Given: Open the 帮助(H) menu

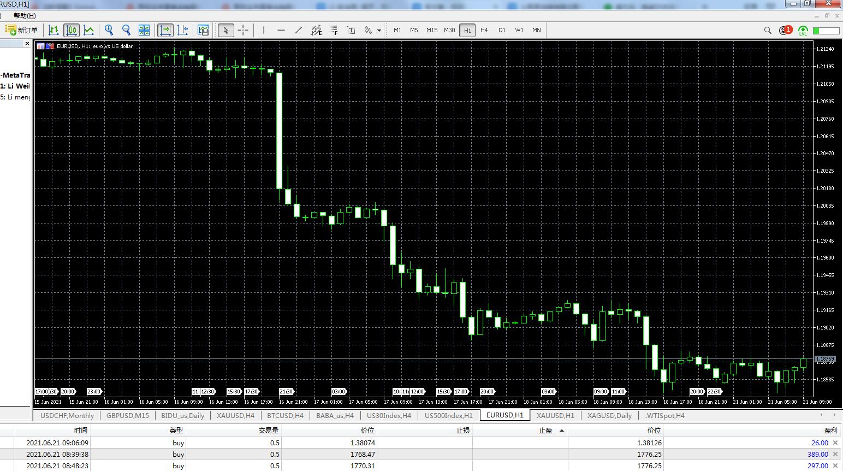Looking at the screenshot, I should coord(25,16).
